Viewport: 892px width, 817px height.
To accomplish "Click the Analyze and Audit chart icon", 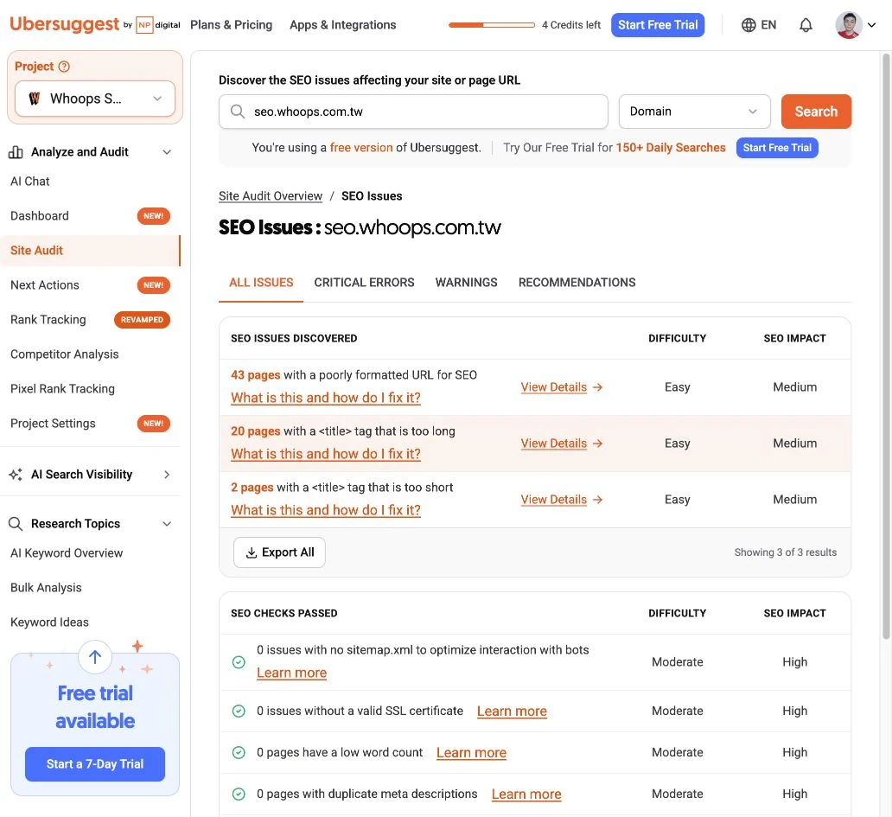I will [x=16, y=152].
